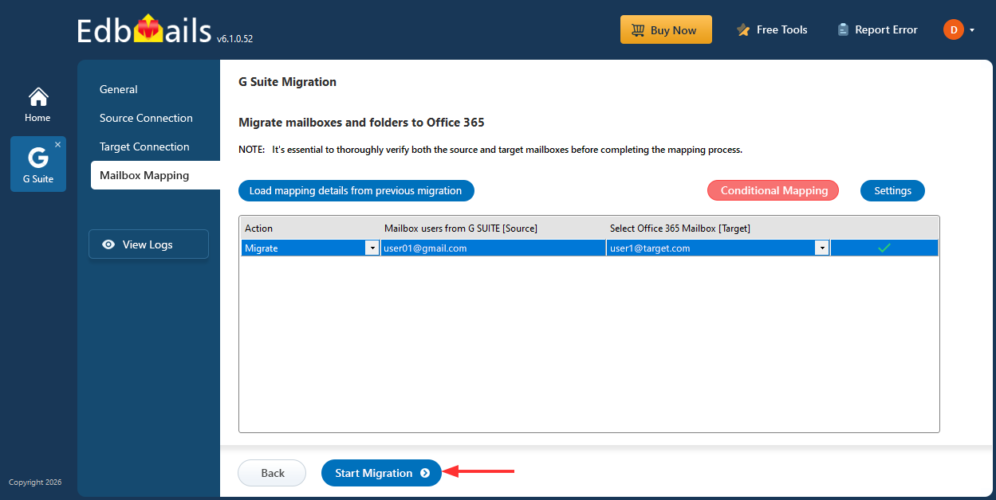Open the Migrate action dropdown

tap(372, 248)
